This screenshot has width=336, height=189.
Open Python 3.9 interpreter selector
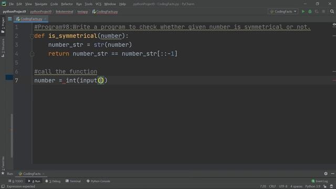(x=313, y=187)
